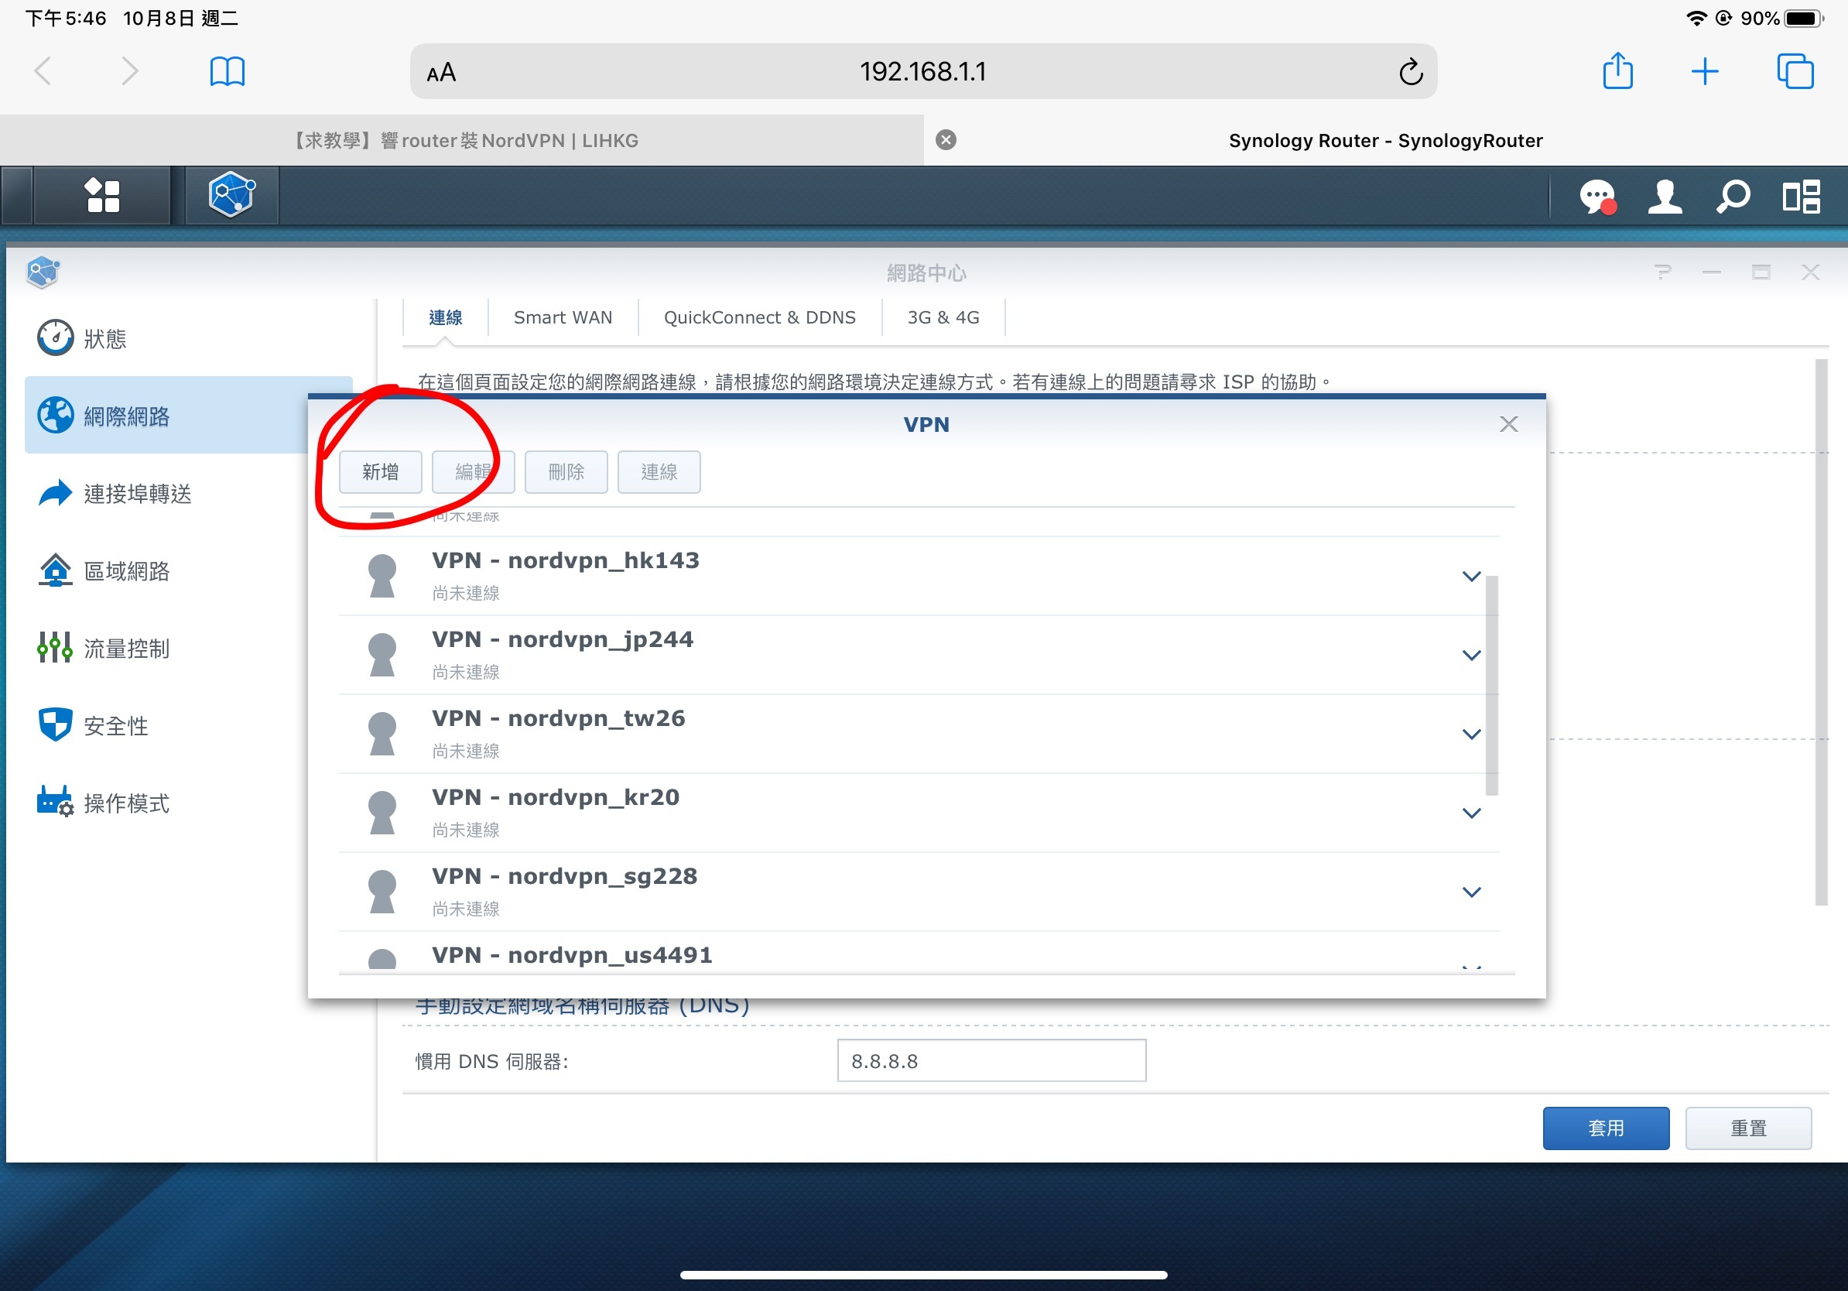Screen dimensions: 1848x1291
Task: Switch to the Smart WAN tab
Action: [563, 317]
